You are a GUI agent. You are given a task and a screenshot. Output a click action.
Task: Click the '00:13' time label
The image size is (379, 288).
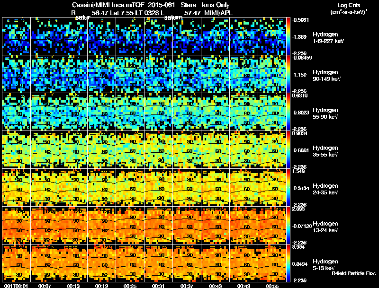click(73, 286)
